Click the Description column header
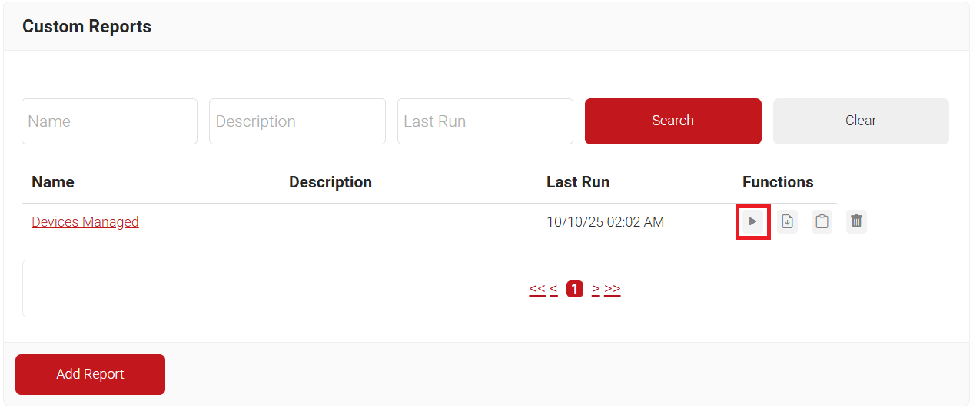 330,182
